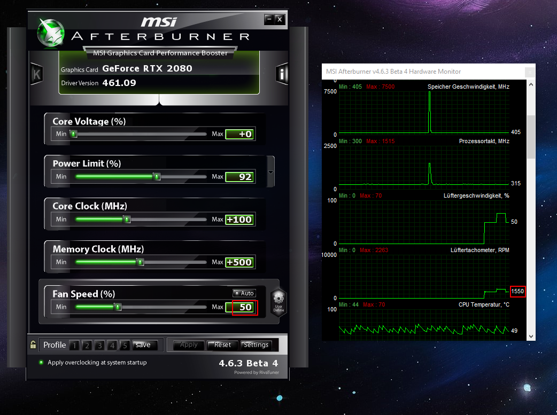This screenshot has height=415, width=557.
Task: Click the Max : 2263 RPM readout
Action: coord(374,250)
